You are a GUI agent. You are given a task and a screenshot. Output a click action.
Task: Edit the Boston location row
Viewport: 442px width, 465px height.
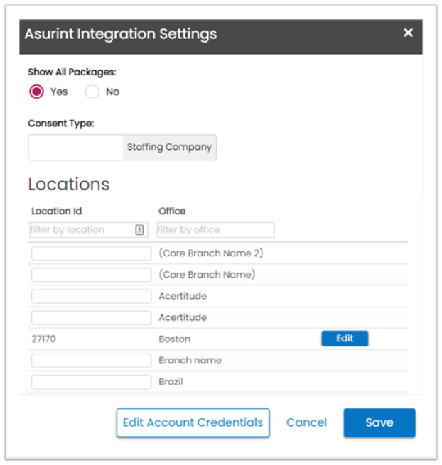click(x=345, y=339)
